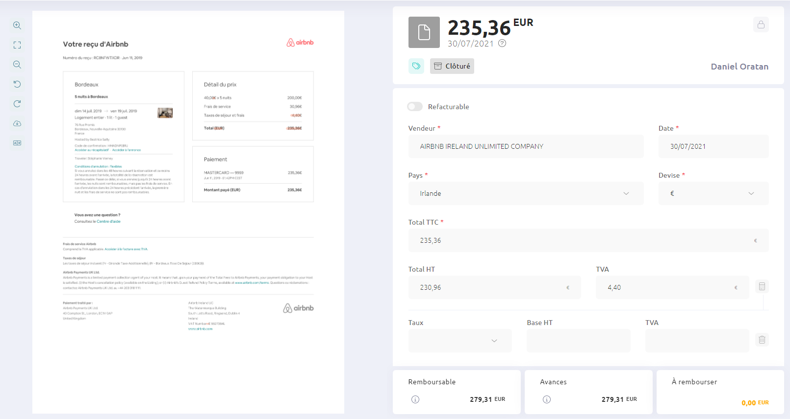This screenshot has height=419, width=790.
Task: Expand receipt preview to fullscreen
Action: (17, 45)
